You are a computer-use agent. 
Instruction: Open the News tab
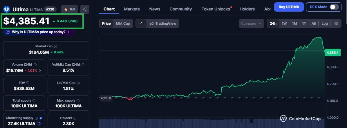coord(155,9)
